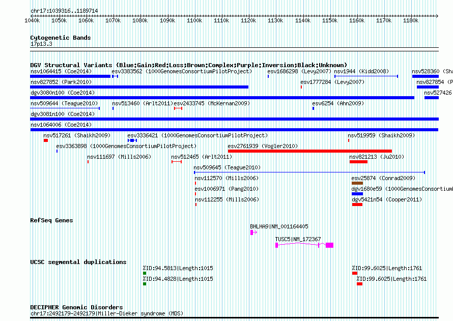The width and height of the screenshot is (453, 321).
Task: Select the green segmental duplication %ID:94.4828
Action: coord(145,284)
